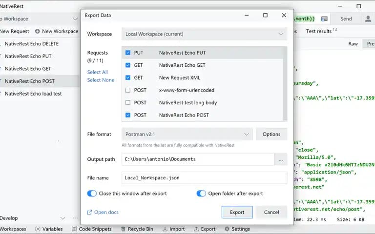This screenshot has height=234, width=375.
Task: Open the Workspace dropdown in Export Data
Action: [205, 34]
